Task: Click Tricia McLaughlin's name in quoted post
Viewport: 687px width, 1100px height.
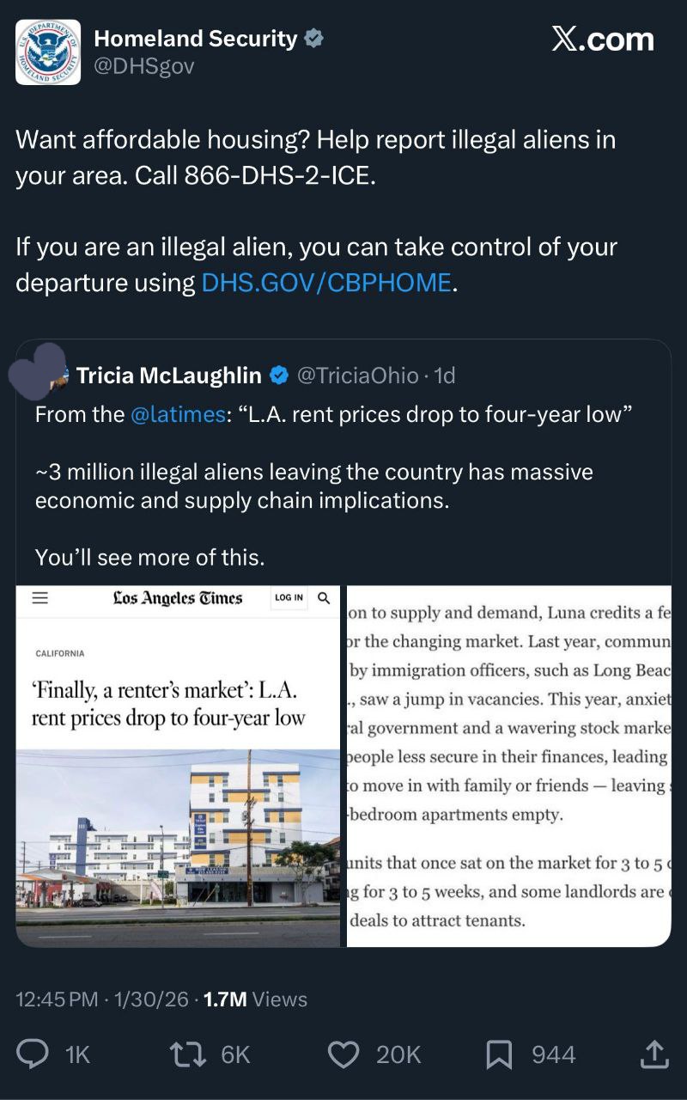Action: [x=169, y=376]
